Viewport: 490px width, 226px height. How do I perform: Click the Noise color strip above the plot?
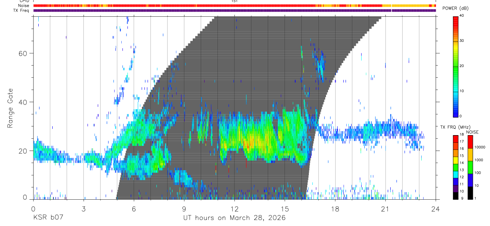[x=235, y=6]
